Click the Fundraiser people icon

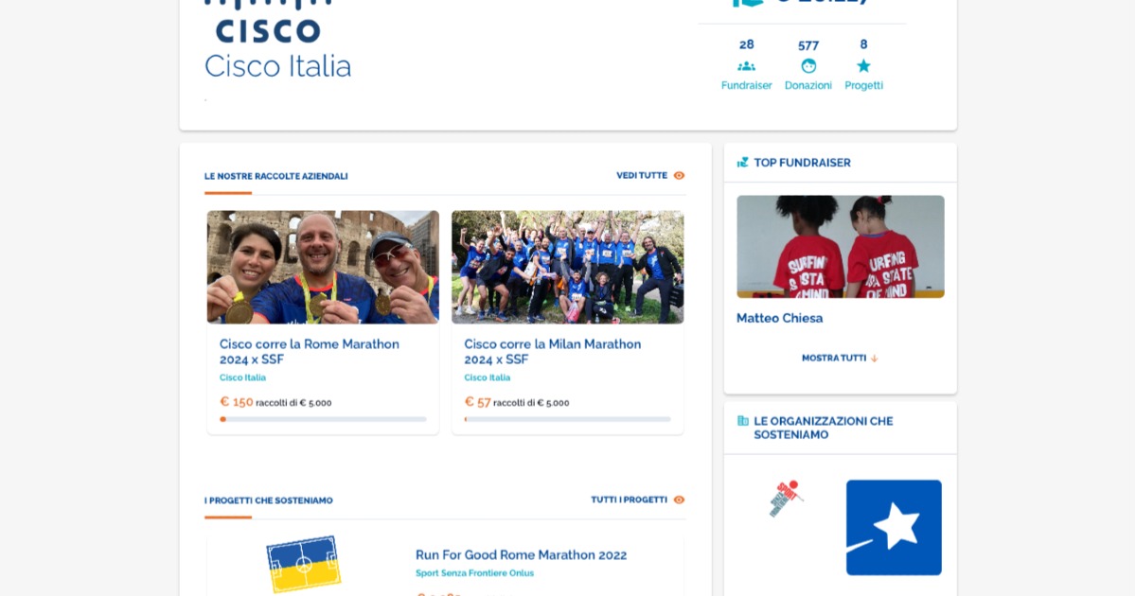click(x=746, y=66)
